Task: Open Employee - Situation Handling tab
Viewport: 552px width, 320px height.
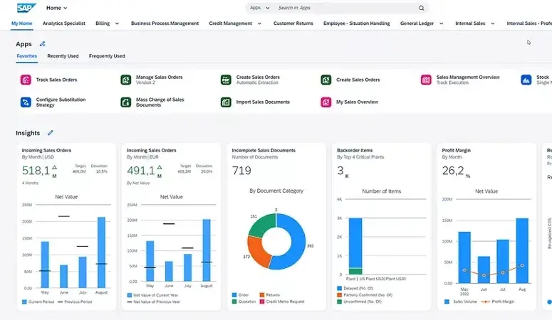Action: point(357,23)
